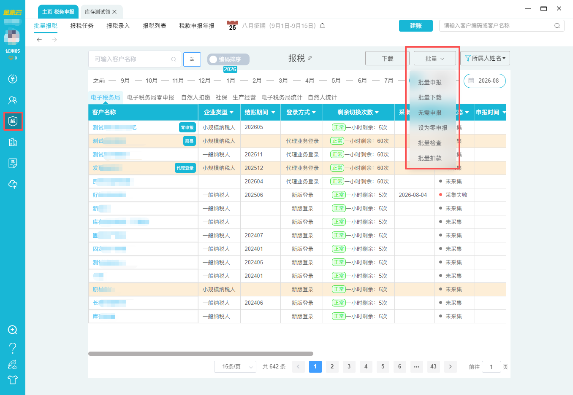Image resolution: width=573 pixels, height=395 pixels.
Task: Click the 前往 page number input
Action: [x=491, y=367]
